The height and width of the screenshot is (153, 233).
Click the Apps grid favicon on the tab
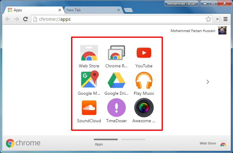tap(10, 10)
